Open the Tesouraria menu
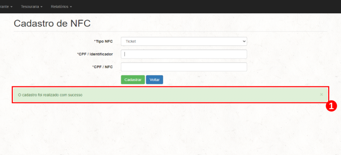The height and width of the screenshot is (155, 341). click(31, 6)
